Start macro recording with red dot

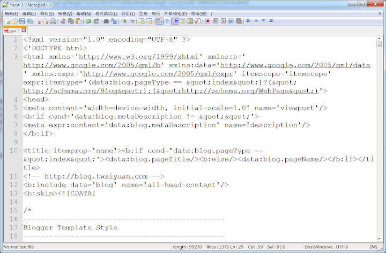tap(208, 21)
